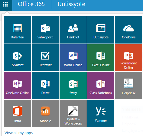Open the Class Notebook tile

(x=101, y=86)
